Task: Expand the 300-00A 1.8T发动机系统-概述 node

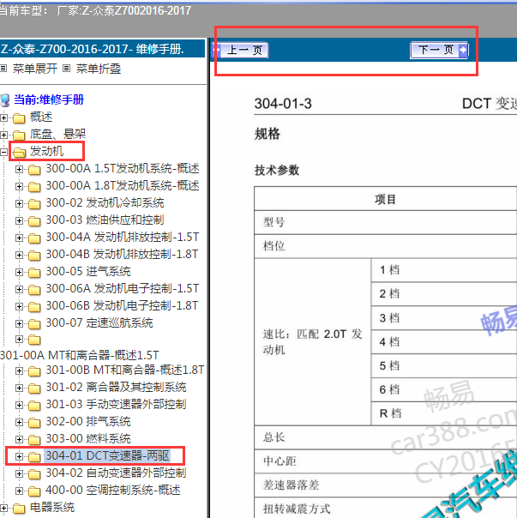Action: click(19, 186)
